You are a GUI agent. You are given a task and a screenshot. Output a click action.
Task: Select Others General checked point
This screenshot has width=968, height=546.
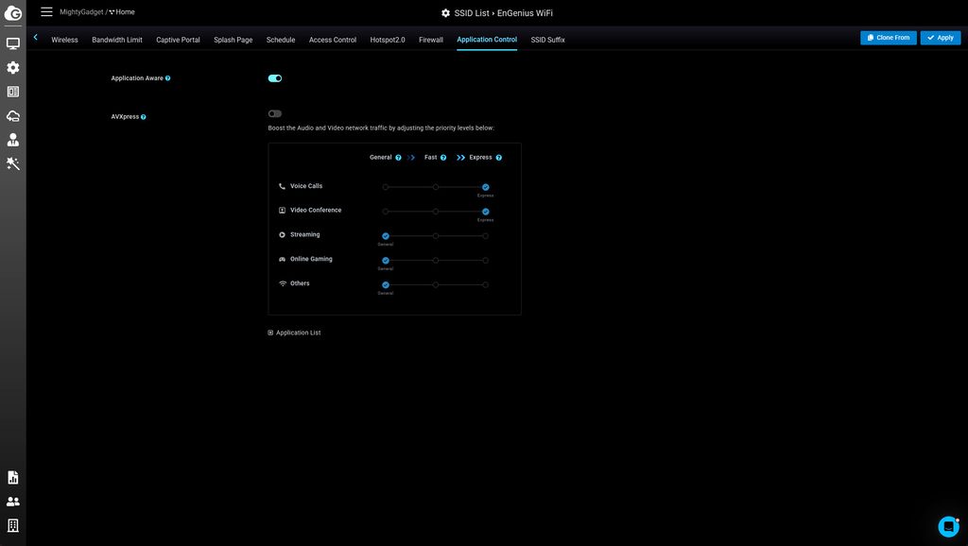pos(386,285)
